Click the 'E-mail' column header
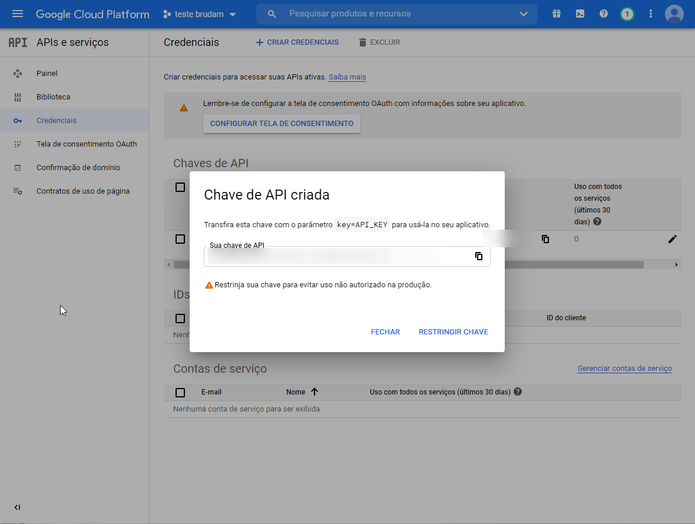Image resolution: width=695 pixels, height=524 pixels. [x=211, y=392]
